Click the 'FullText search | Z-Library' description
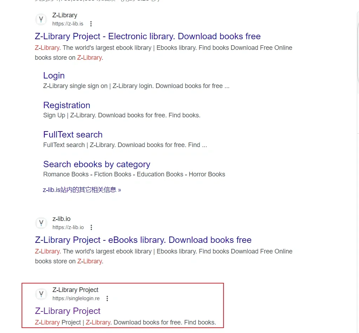 click(x=125, y=145)
